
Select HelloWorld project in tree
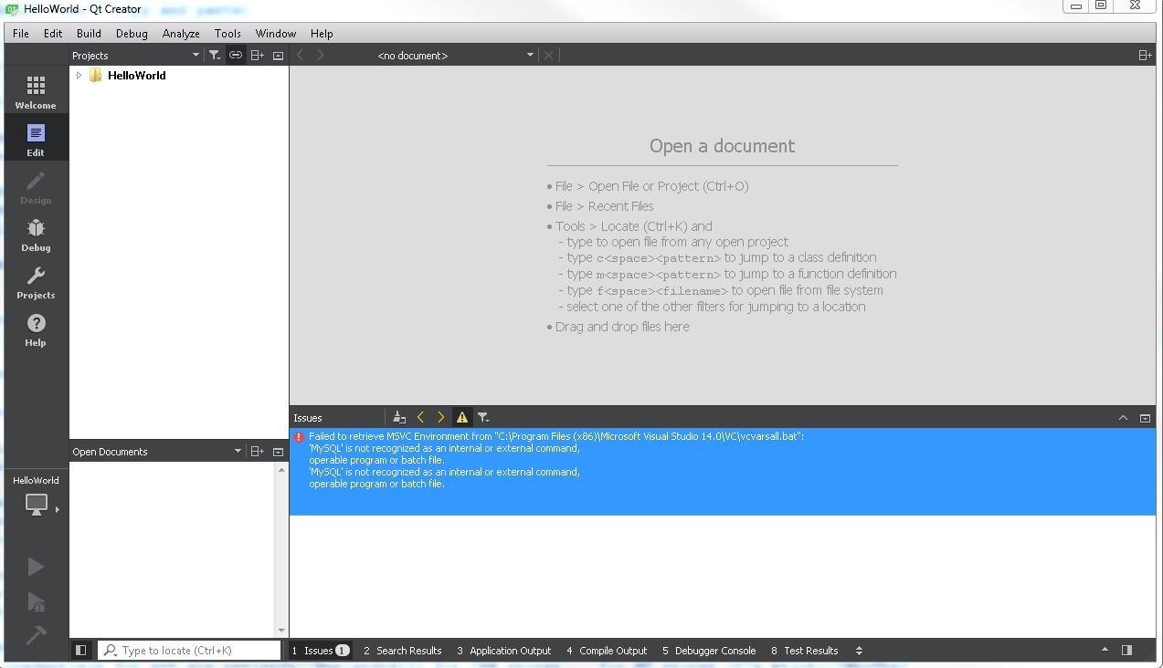[x=137, y=76]
